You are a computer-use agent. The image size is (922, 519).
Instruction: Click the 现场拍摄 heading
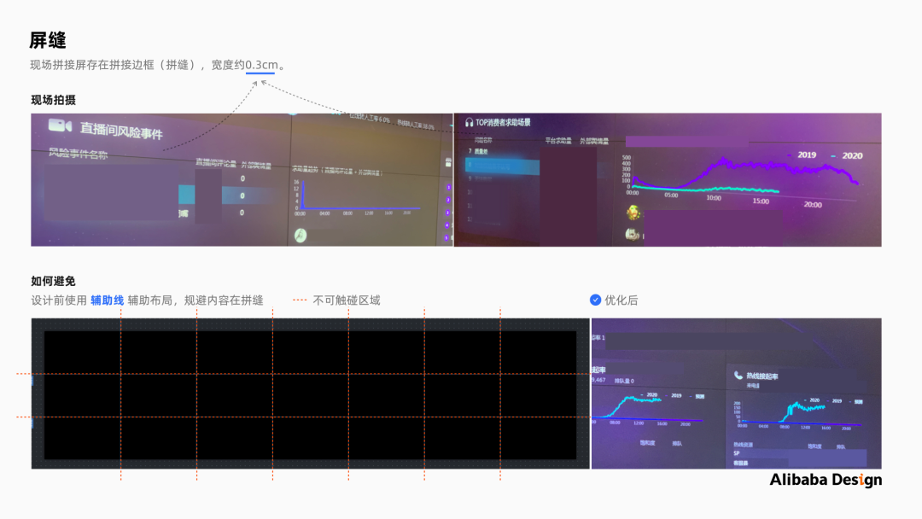click(53, 100)
